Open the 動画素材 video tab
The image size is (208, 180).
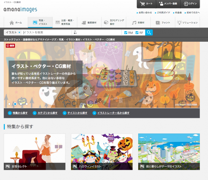pyautogui.click(x=89, y=22)
